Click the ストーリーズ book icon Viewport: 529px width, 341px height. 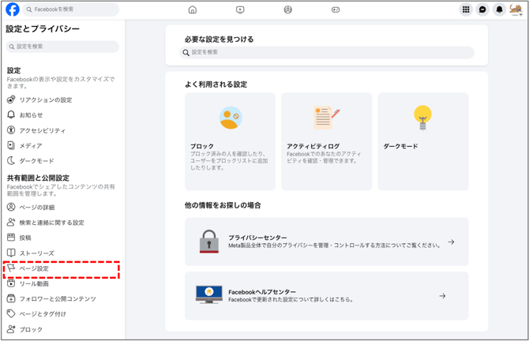tap(11, 253)
